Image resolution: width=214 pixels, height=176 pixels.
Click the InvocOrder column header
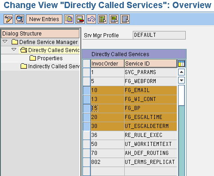[x=107, y=64]
